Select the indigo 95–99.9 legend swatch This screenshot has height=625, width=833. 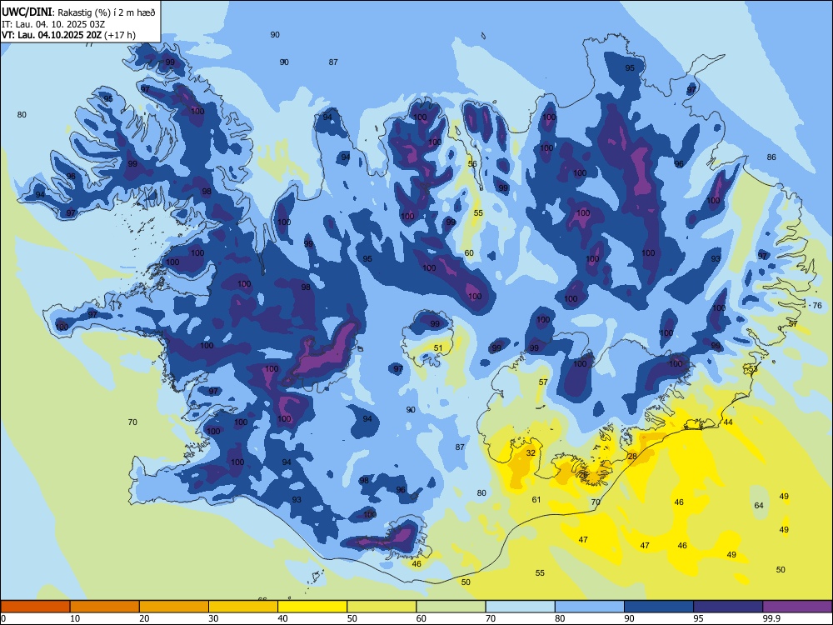(728, 607)
